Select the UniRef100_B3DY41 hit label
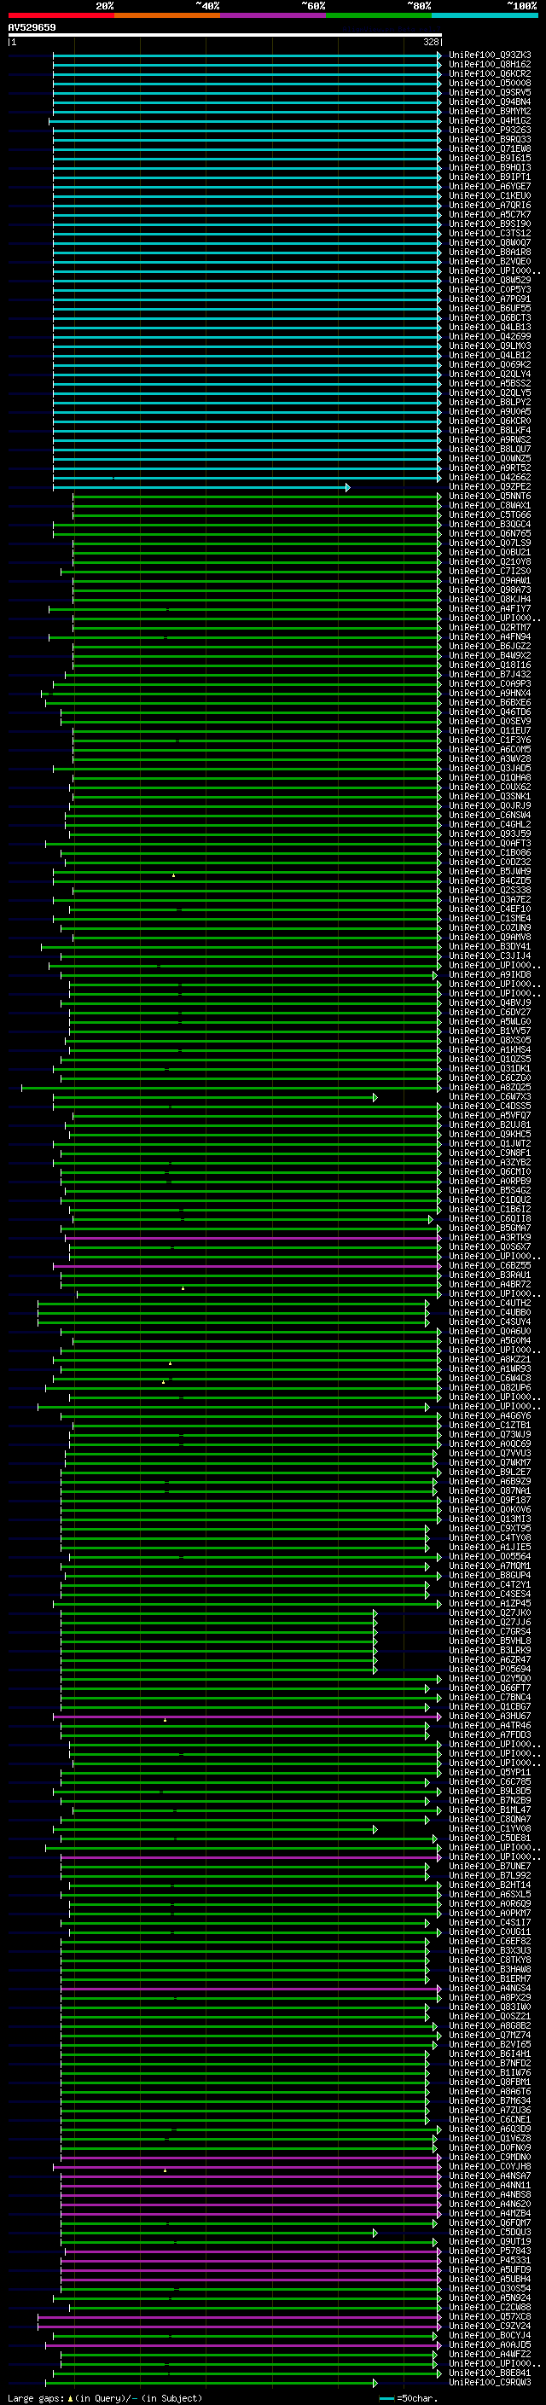This screenshot has height=2405, width=546. tap(490, 947)
